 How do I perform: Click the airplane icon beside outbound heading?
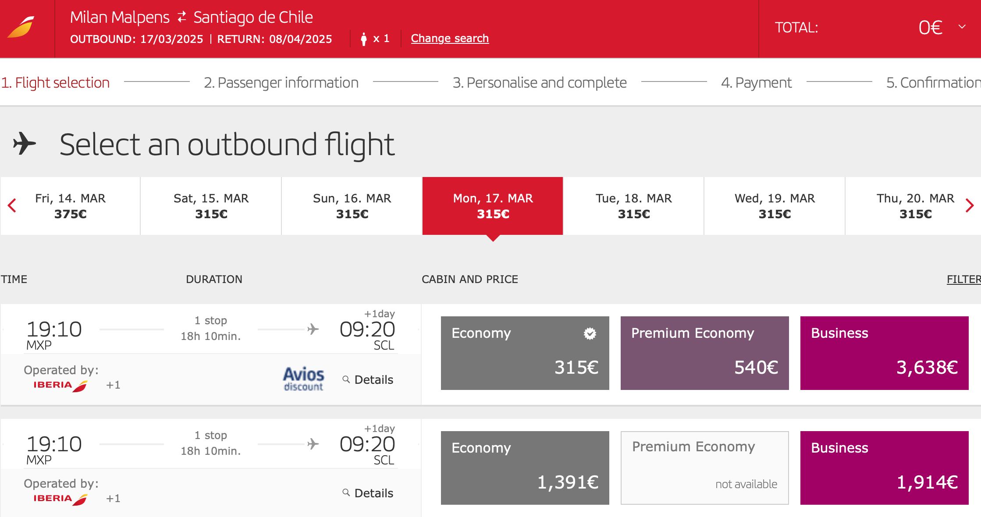(x=25, y=144)
